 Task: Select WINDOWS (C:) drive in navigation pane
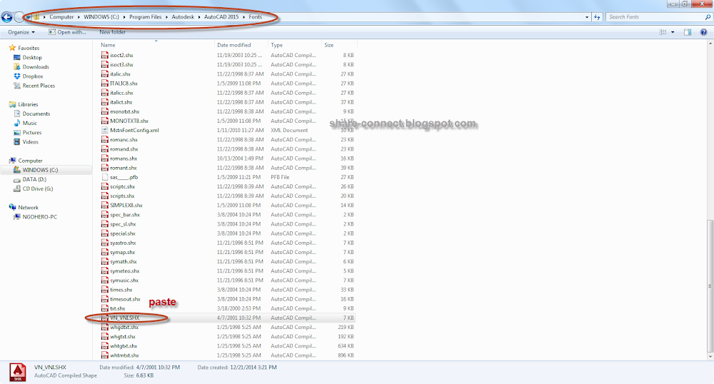40,170
